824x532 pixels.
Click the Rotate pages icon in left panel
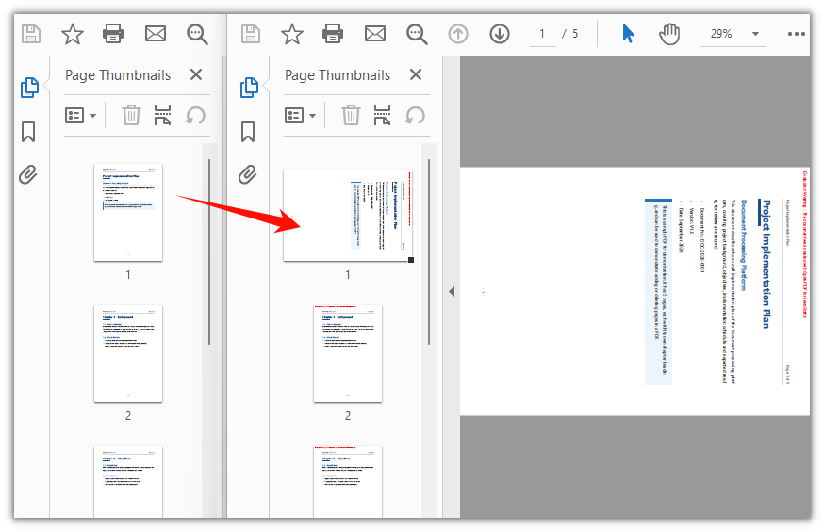click(x=195, y=116)
